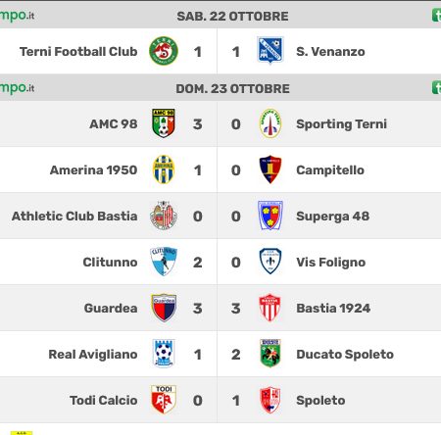Open the Vis Foligno crest
This screenshot has height=435, width=441.
[270, 262]
